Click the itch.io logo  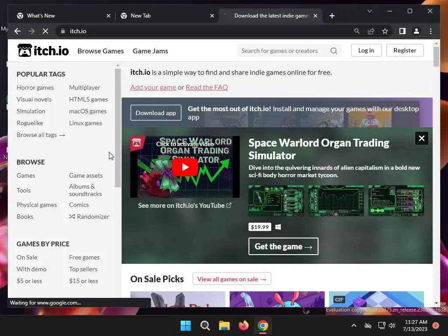(43, 51)
